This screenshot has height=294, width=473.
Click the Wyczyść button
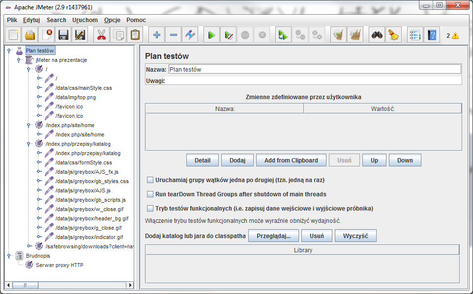[x=355, y=236]
